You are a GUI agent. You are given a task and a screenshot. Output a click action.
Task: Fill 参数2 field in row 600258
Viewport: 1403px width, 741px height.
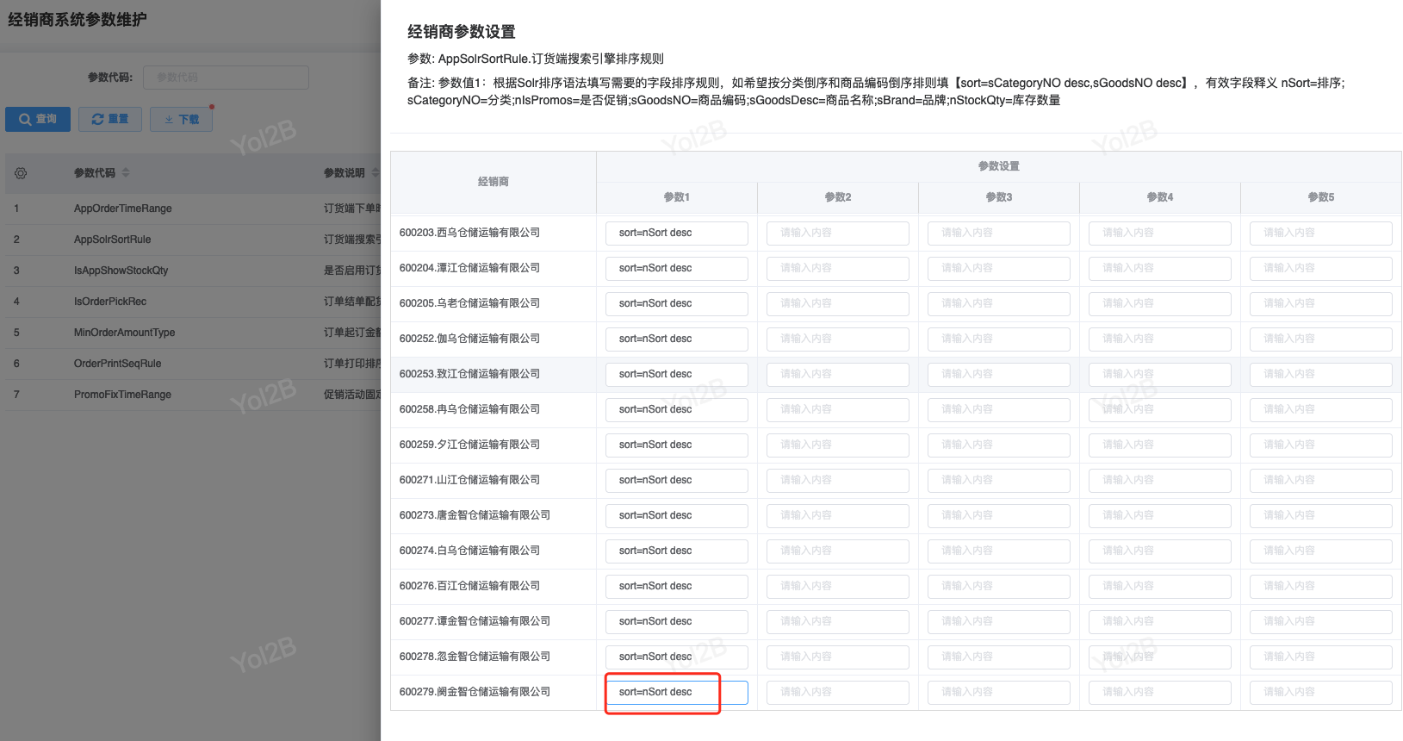(838, 410)
